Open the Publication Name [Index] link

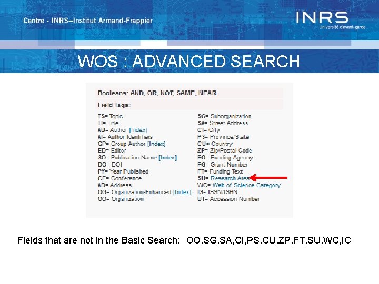click(x=168, y=158)
